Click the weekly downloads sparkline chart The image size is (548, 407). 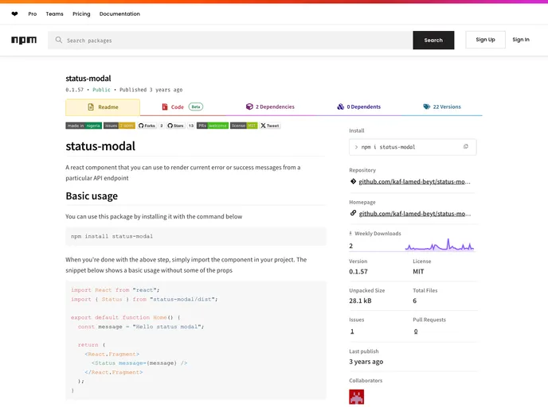[440, 245]
